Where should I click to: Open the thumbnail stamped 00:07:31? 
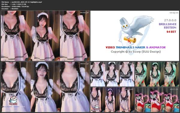pyautogui.click(x=45, y=87)
